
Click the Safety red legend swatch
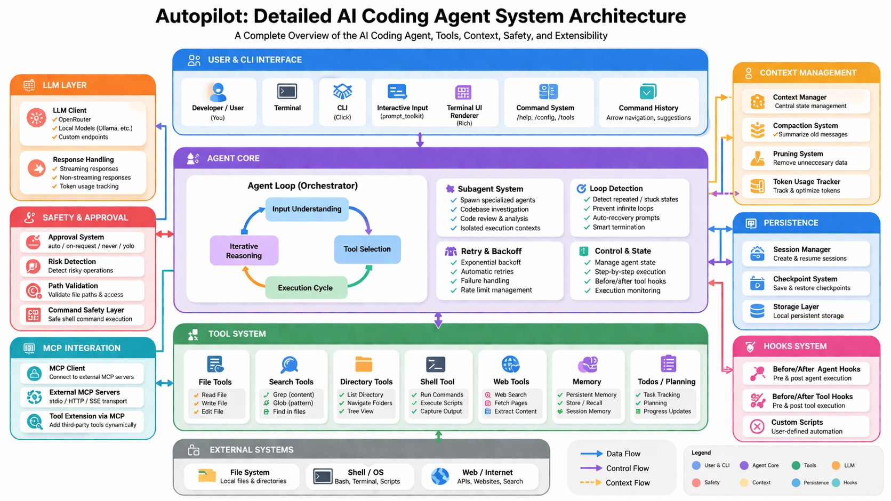click(x=696, y=482)
